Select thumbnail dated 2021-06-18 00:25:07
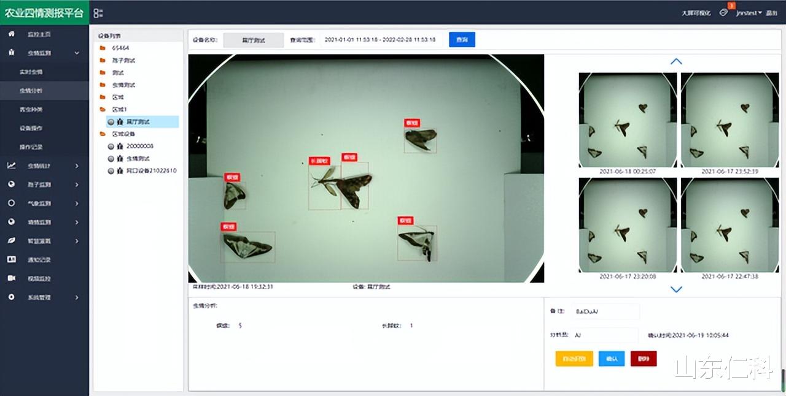Viewport: 786px width, 396px height. tap(628, 120)
